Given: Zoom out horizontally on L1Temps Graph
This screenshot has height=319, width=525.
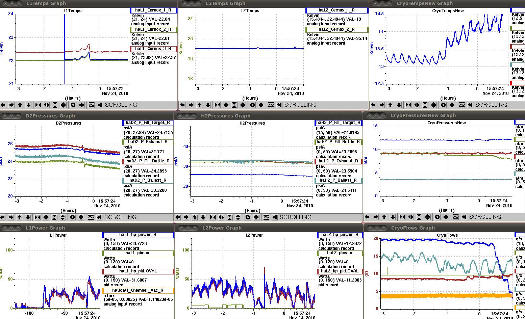Looking at the screenshot, I should click(x=47, y=105).
